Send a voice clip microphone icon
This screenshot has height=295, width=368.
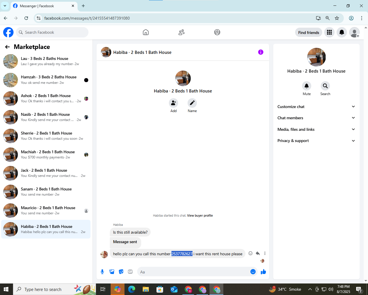pyautogui.click(x=102, y=272)
